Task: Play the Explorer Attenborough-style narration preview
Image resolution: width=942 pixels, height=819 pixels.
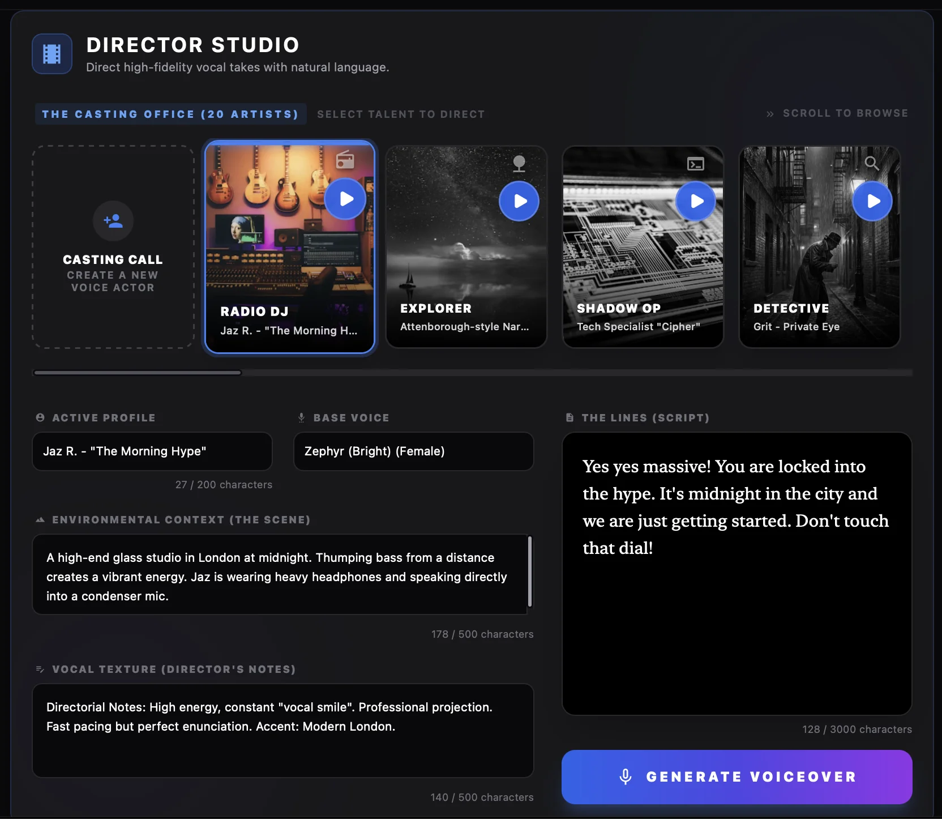Action: click(x=519, y=201)
